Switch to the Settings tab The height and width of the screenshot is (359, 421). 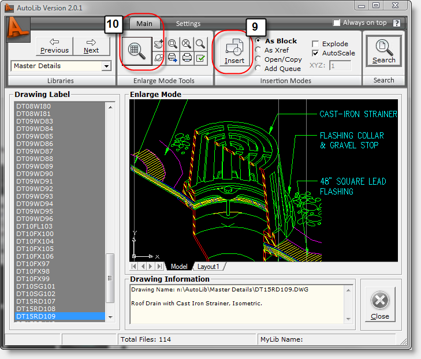188,24
